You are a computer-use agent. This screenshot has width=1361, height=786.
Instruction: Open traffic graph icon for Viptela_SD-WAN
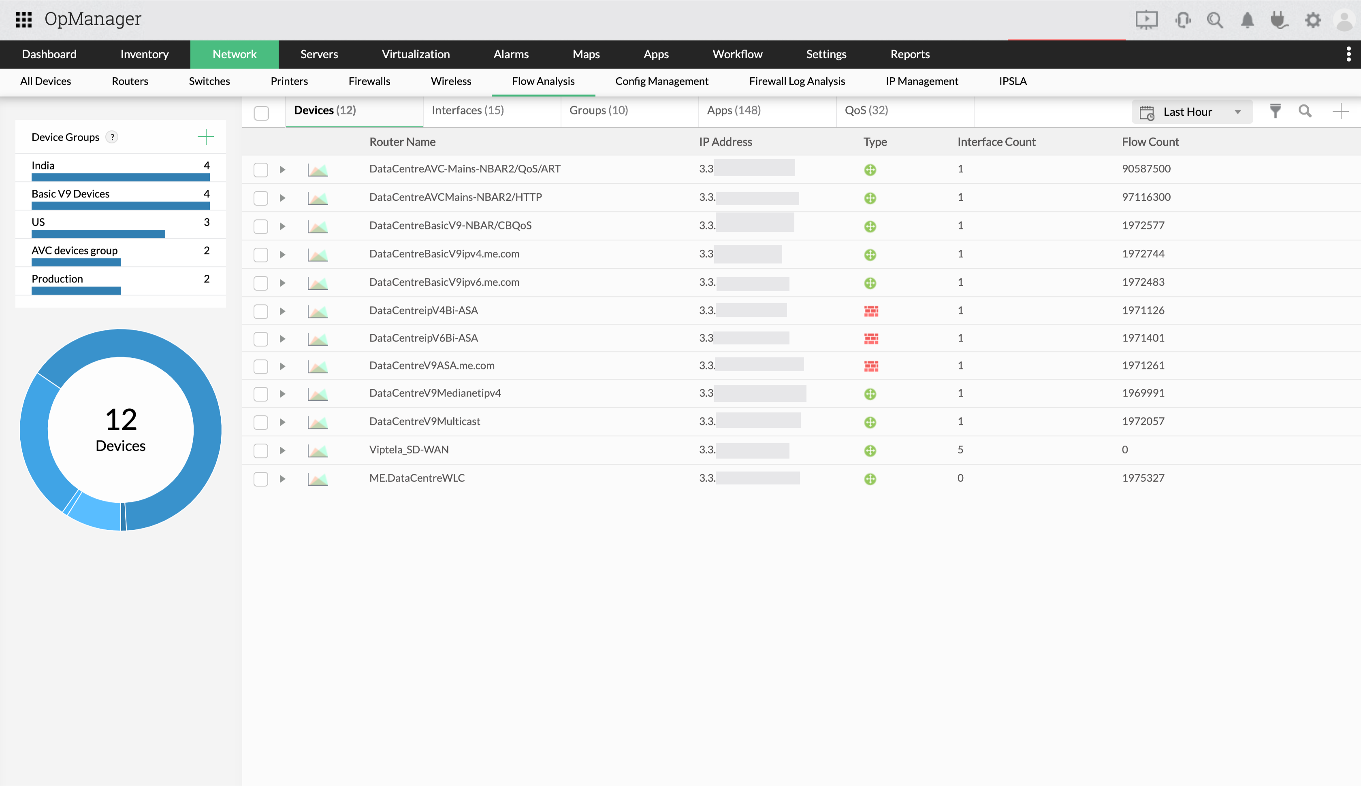[318, 450]
